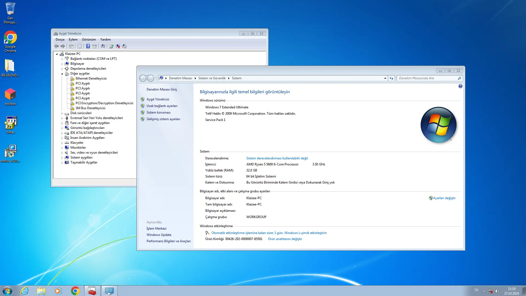This screenshot has width=526, height=296.
Task: Open the Görünüm menu
Action: [x=89, y=40]
